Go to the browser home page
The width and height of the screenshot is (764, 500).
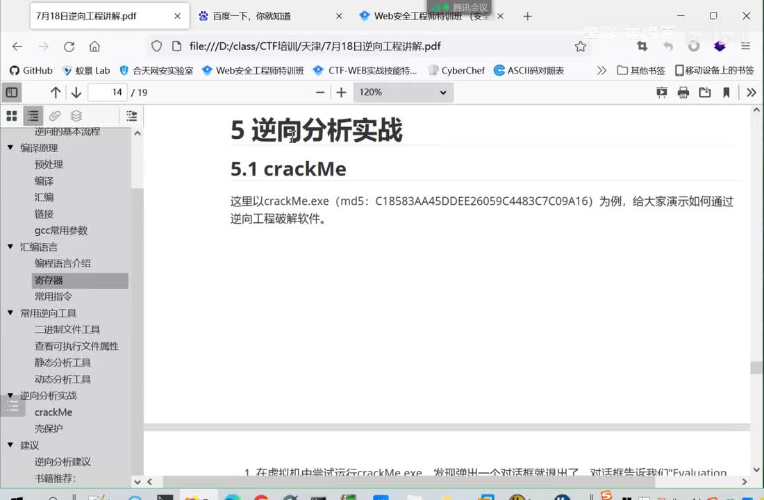tap(94, 47)
